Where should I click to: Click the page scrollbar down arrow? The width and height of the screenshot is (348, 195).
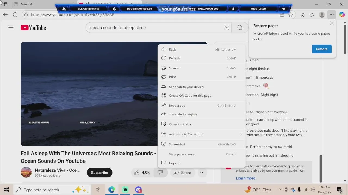coord(345,181)
